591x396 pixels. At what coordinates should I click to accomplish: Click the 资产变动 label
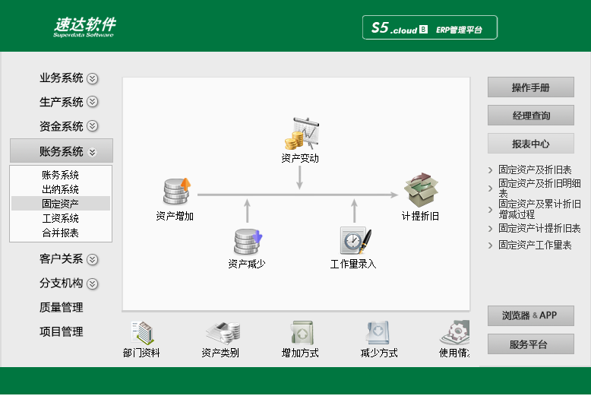[x=300, y=158]
